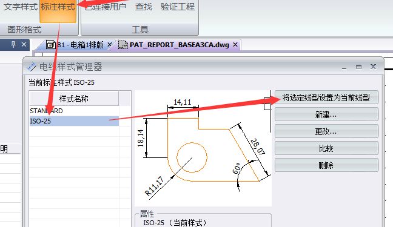The width and height of the screenshot is (393, 227).
Task: Minimize the style manager dialog
Action: tap(344, 67)
